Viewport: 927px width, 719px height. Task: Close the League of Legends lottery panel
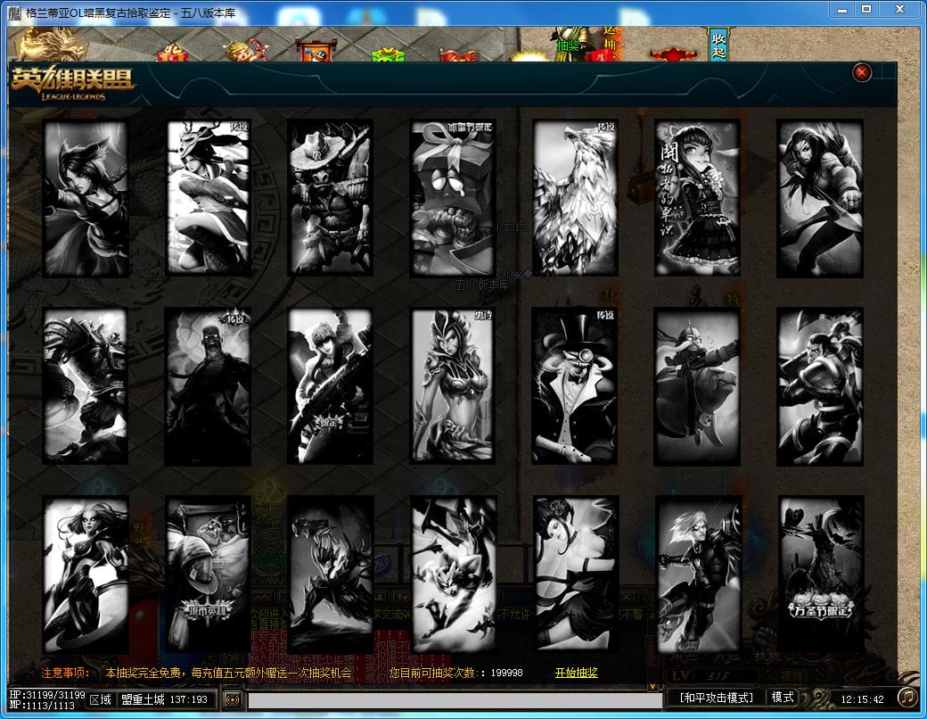pos(861,73)
